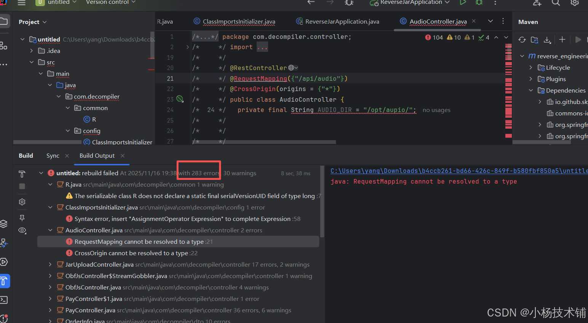Click the rebuild hammer icon in Build panel

[x=22, y=174]
